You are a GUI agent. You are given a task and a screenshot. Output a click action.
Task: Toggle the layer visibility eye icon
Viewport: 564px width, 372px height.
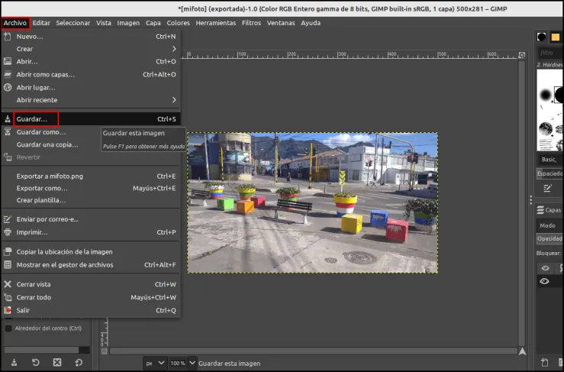(544, 281)
